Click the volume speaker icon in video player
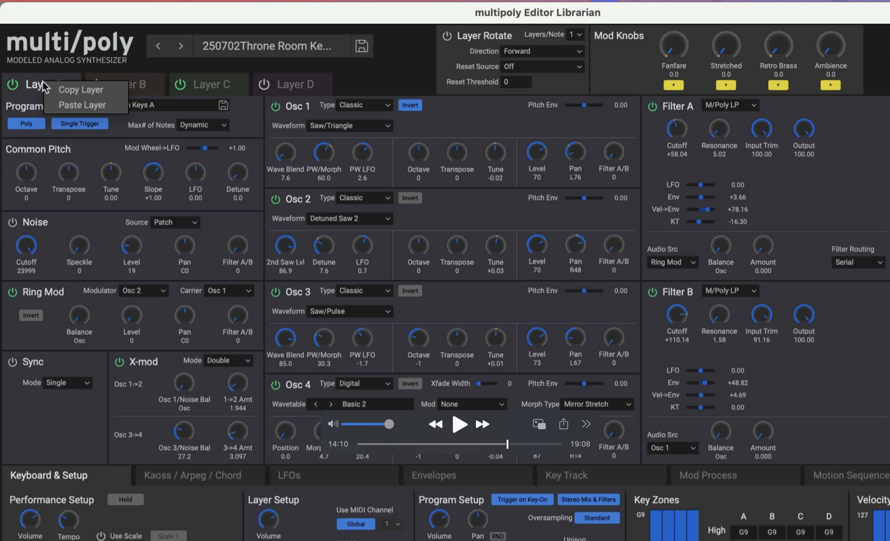 [333, 424]
